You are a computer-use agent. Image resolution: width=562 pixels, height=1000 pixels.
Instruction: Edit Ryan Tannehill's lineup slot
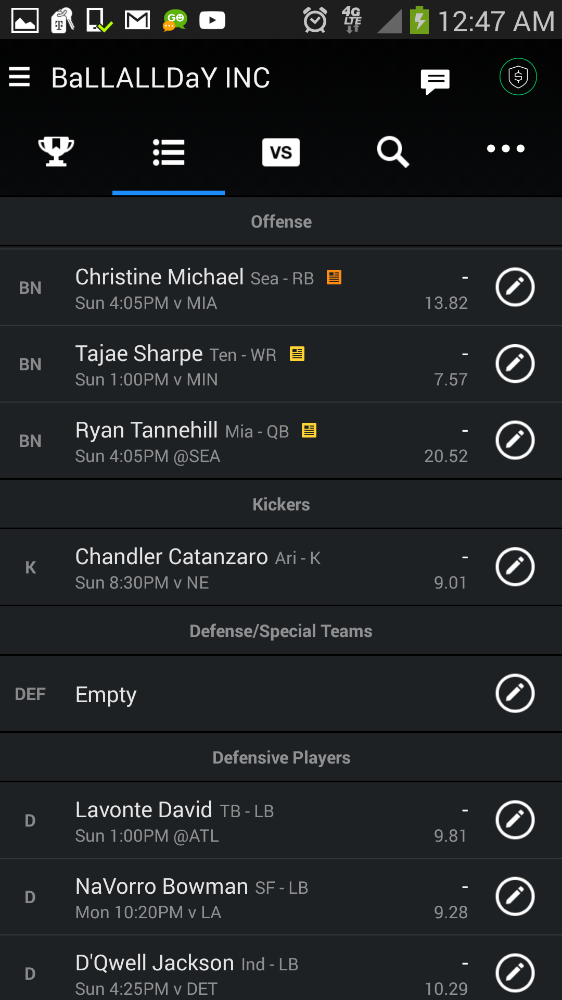point(515,440)
